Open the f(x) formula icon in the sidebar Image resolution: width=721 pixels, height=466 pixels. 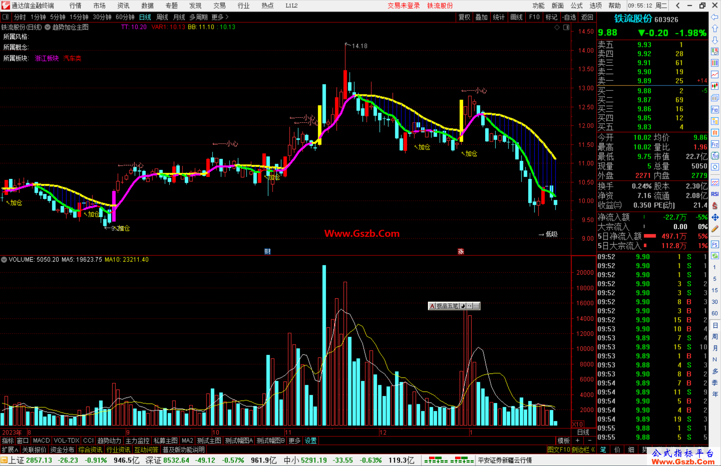click(x=715, y=156)
